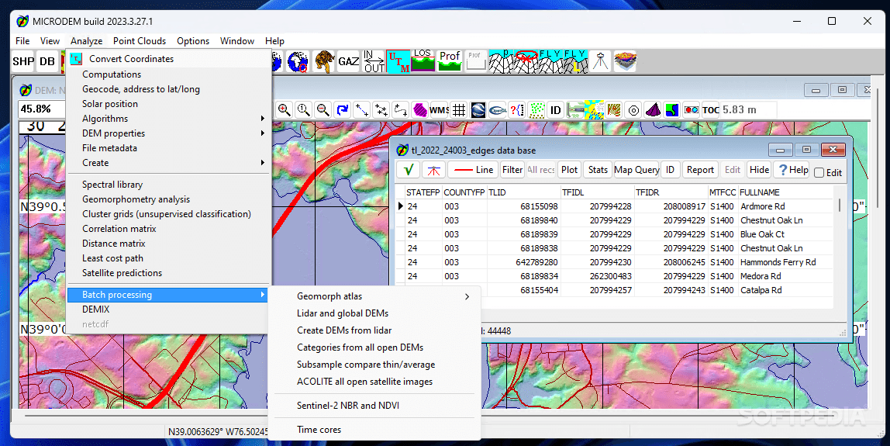Click the tiger TIGER data icon
The width and height of the screenshot is (890, 446).
[x=323, y=61]
